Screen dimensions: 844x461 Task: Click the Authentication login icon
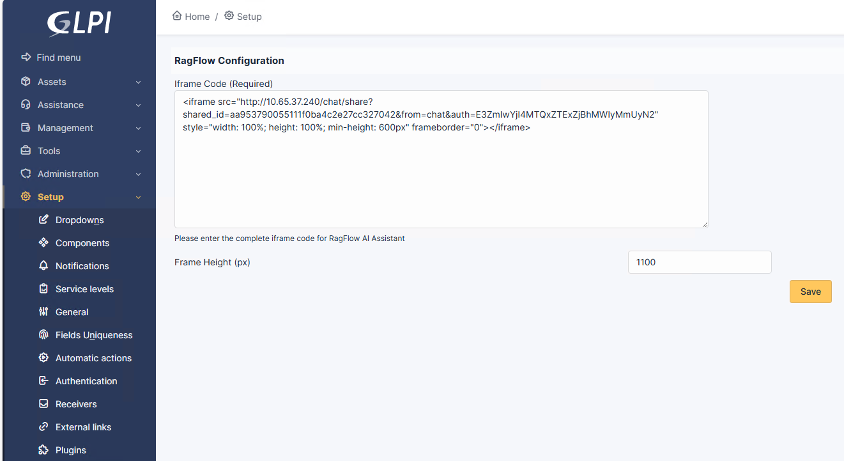[x=43, y=381]
